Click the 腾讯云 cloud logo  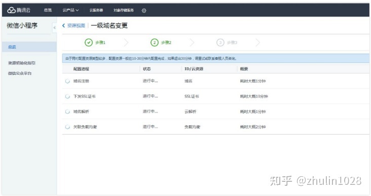(x=19, y=10)
